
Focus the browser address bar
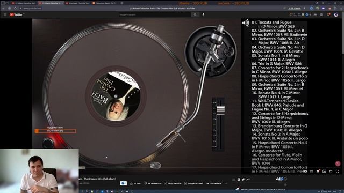(x=33, y=8)
